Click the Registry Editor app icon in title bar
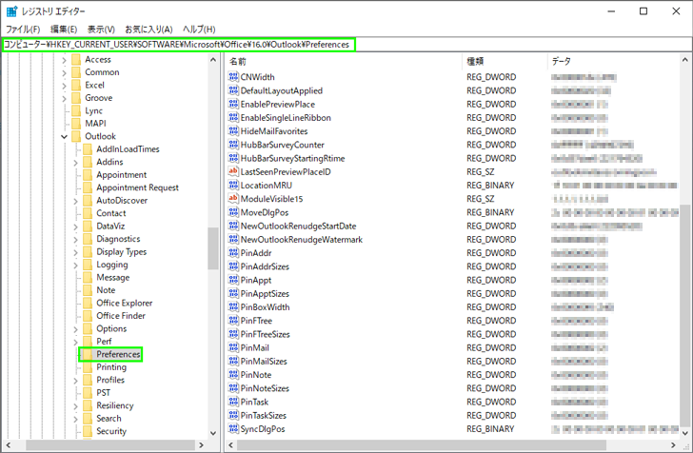693x453 pixels. [x=12, y=11]
